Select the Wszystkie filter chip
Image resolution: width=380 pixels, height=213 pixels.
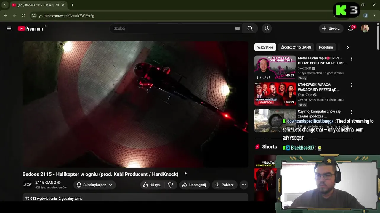click(x=265, y=47)
